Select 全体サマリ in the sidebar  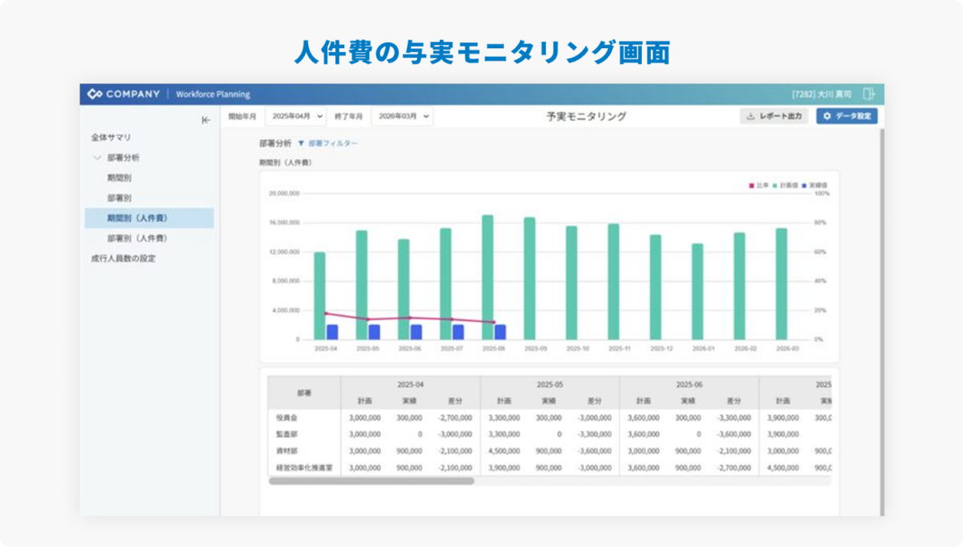point(111,138)
